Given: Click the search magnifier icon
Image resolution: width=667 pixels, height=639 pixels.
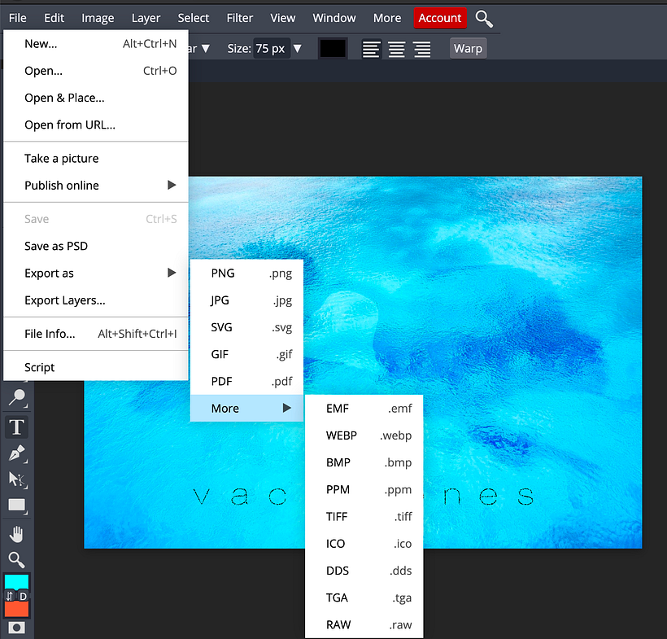Looking at the screenshot, I should click(x=484, y=18).
